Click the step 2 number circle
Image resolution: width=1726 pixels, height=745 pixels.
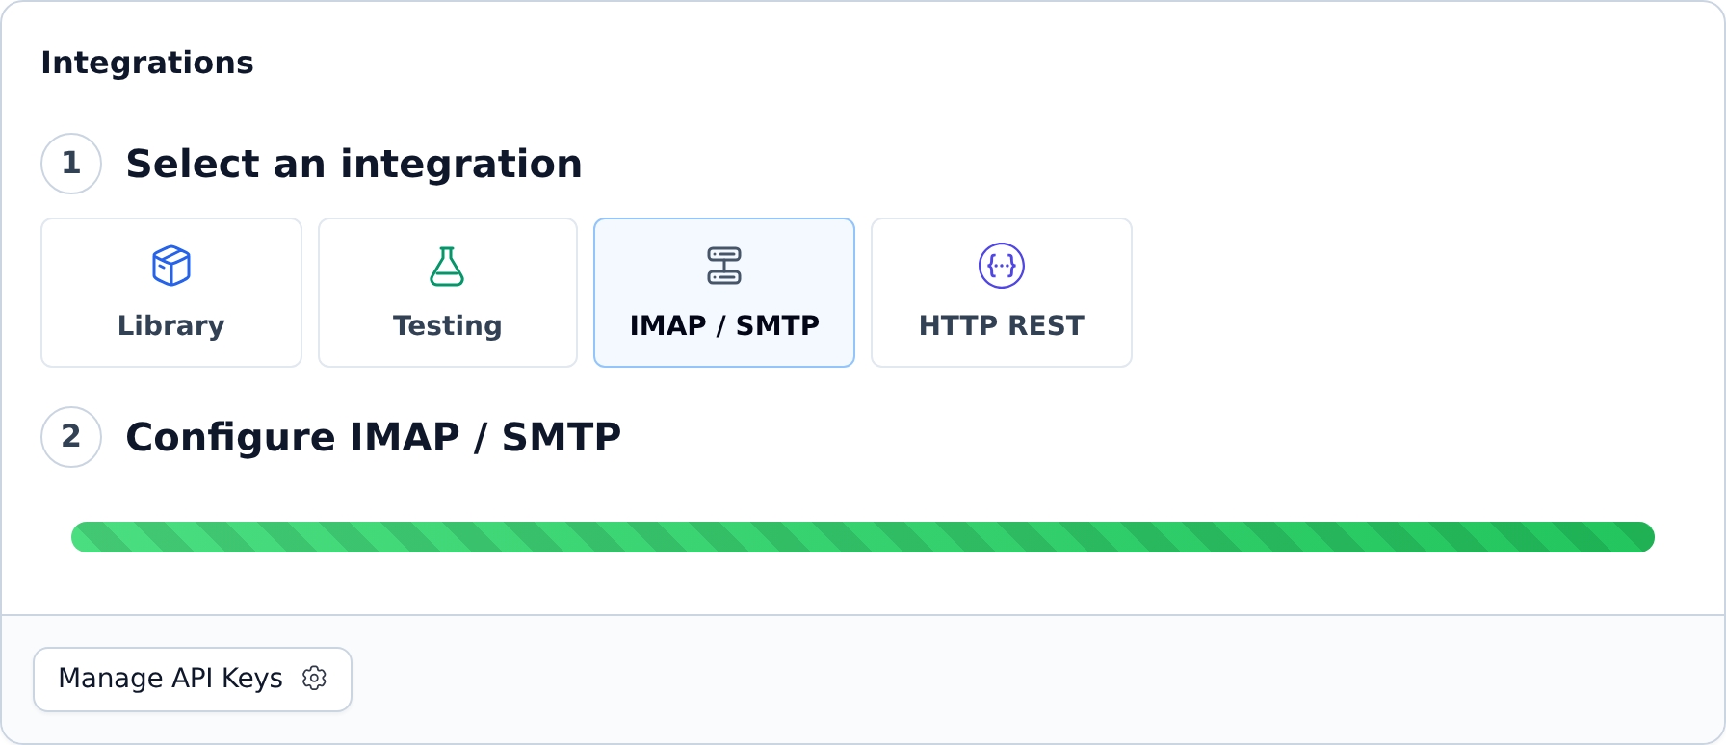pyautogui.click(x=71, y=437)
